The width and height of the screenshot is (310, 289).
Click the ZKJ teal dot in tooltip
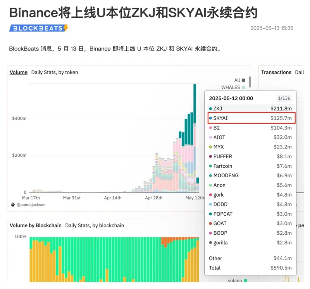(210, 109)
